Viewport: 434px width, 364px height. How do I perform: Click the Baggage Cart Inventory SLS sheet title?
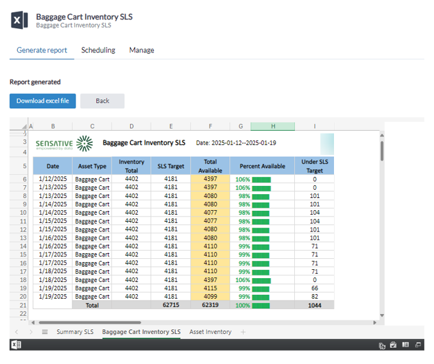(144, 143)
